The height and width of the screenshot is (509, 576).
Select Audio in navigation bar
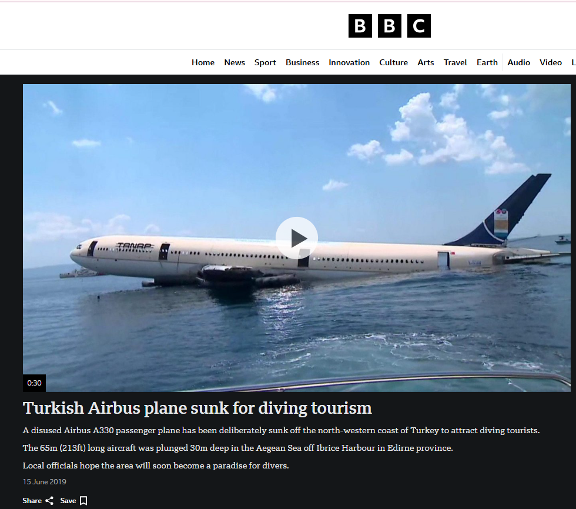518,62
